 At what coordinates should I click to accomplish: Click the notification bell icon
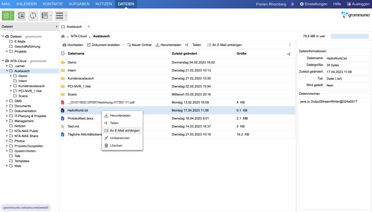pos(292,4)
